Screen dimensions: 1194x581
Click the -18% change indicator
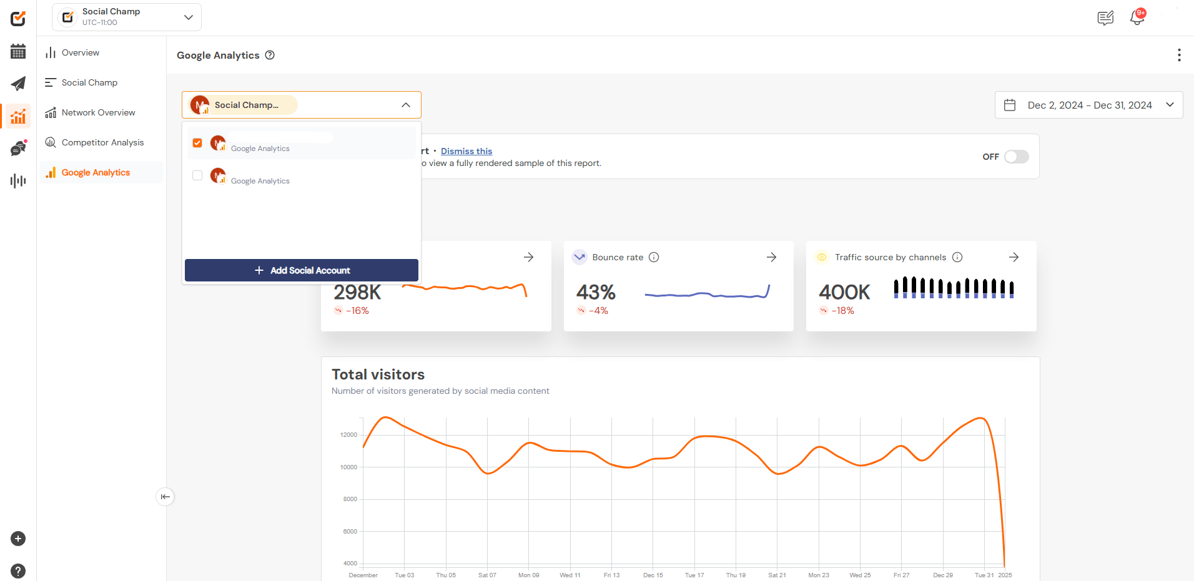[x=837, y=311]
